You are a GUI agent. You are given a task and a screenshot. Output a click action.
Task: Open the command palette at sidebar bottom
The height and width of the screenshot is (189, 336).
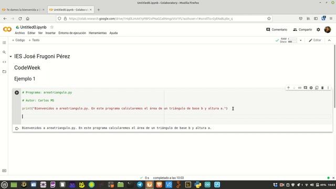click(x=4, y=171)
